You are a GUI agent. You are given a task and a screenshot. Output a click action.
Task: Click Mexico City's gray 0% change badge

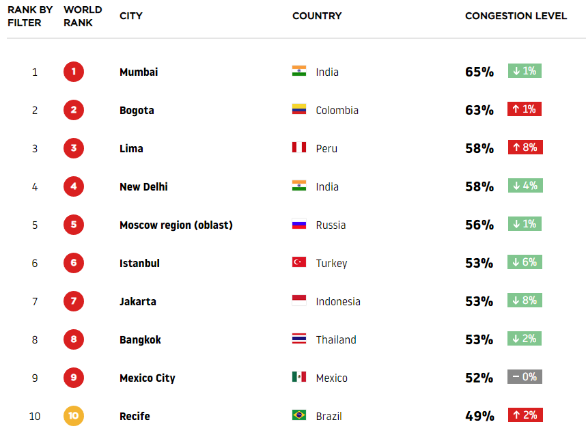pos(525,376)
